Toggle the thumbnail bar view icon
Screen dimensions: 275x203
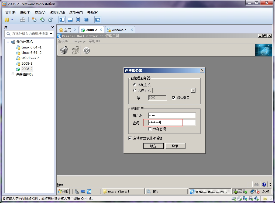[x=70, y=20]
